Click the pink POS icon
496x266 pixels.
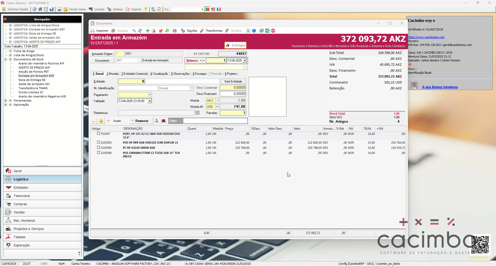273,31
